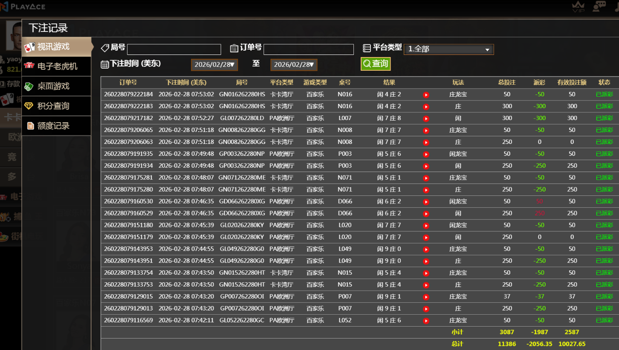Click the slot machine icon beside 电子老虎机

click(29, 66)
